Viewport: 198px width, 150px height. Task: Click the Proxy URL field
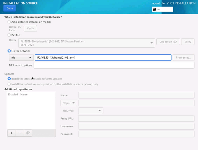[x=136, y=118]
